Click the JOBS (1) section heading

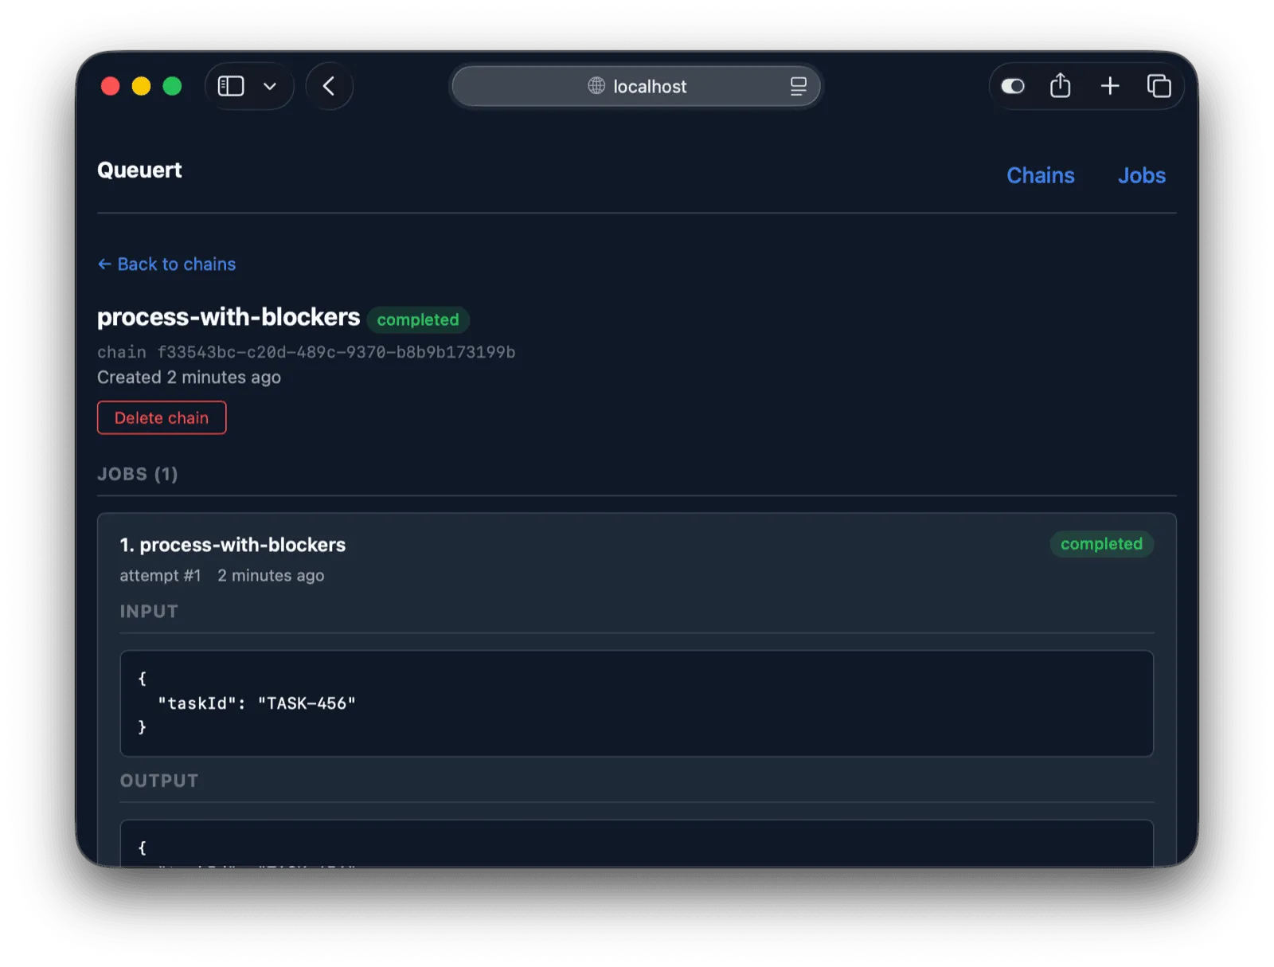tap(137, 474)
